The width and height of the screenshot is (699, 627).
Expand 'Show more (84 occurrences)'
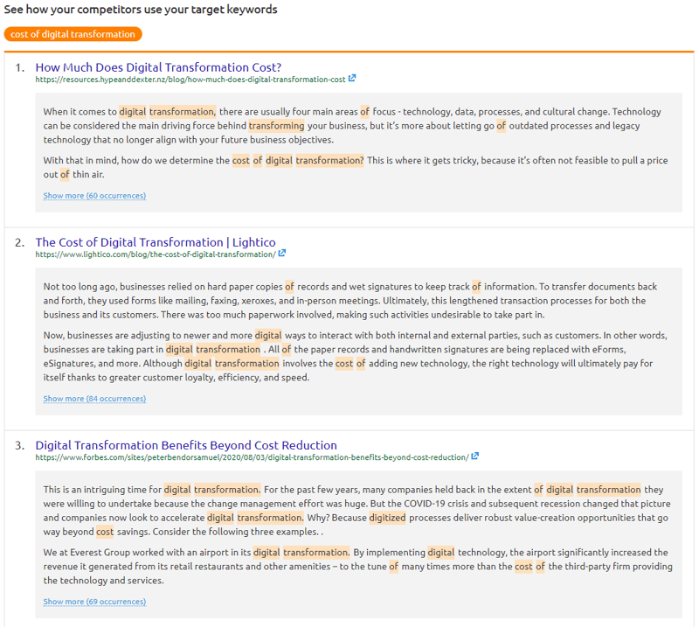coord(94,399)
